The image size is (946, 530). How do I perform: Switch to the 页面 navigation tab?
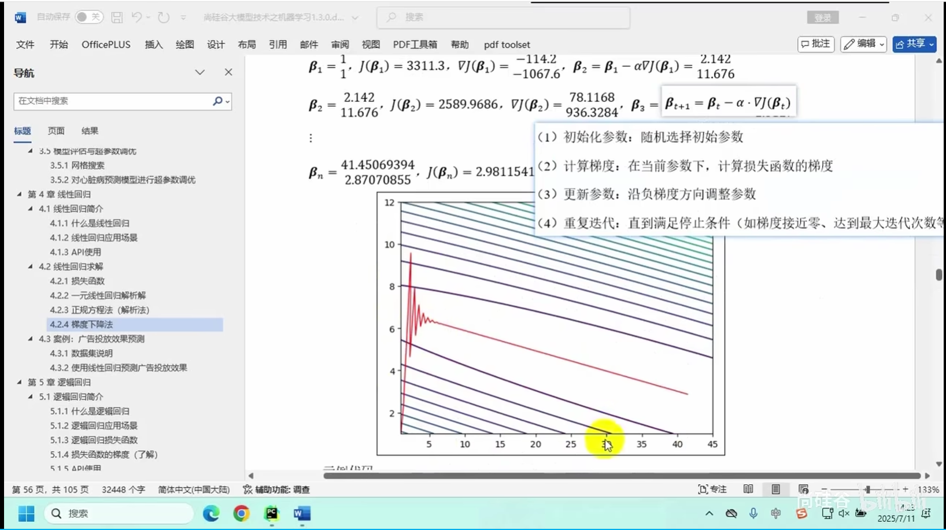click(56, 131)
